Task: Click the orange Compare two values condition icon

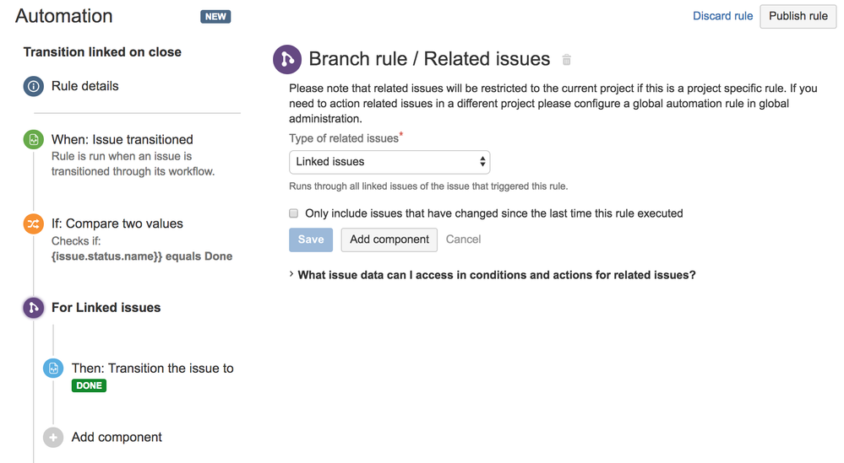Action: point(34,223)
